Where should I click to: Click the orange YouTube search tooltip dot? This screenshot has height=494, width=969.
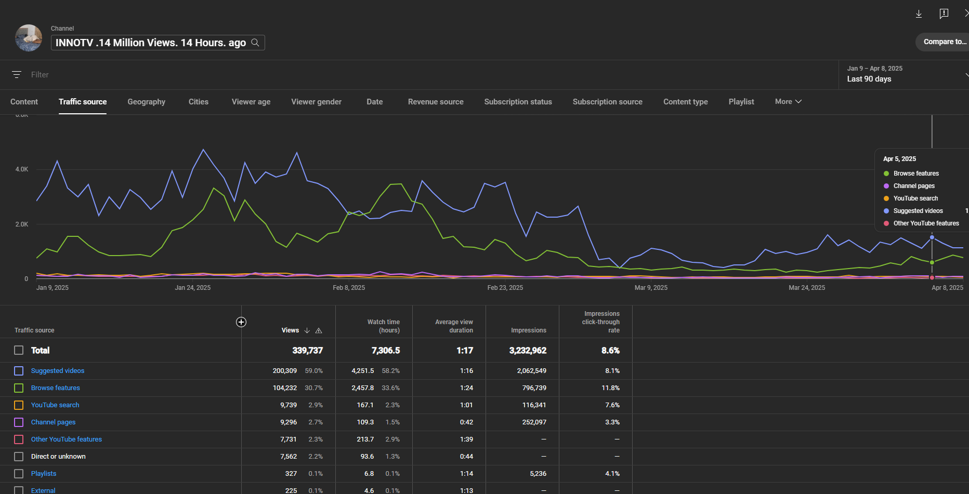[886, 198]
